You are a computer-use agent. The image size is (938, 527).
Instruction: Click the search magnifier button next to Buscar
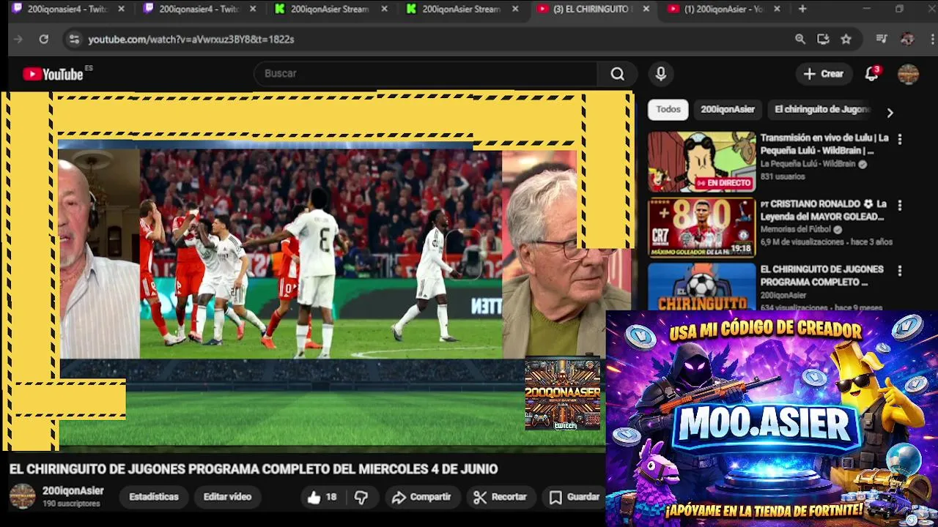pyautogui.click(x=617, y=74)
